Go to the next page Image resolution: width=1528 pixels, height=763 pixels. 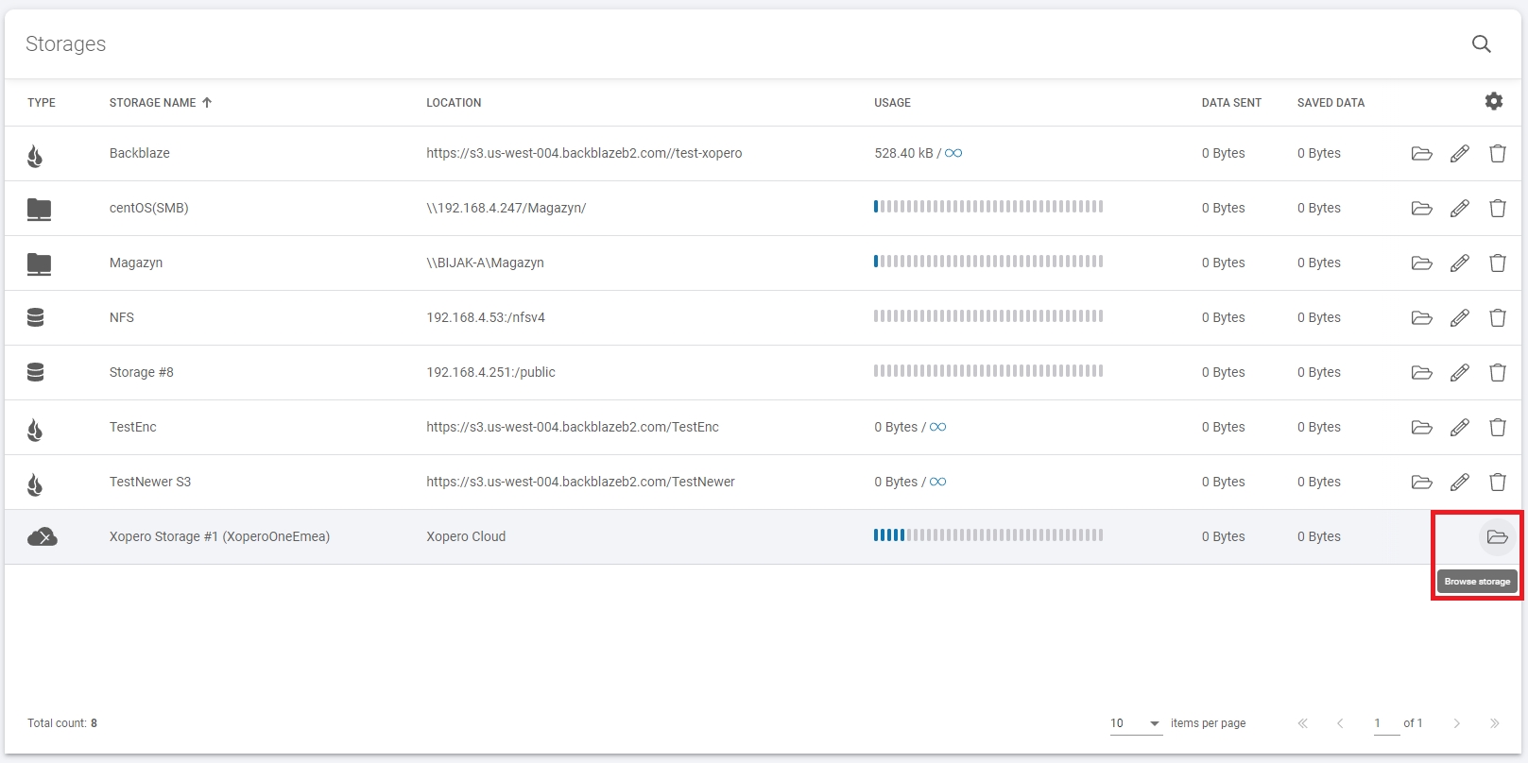[x=1456, y=723]
